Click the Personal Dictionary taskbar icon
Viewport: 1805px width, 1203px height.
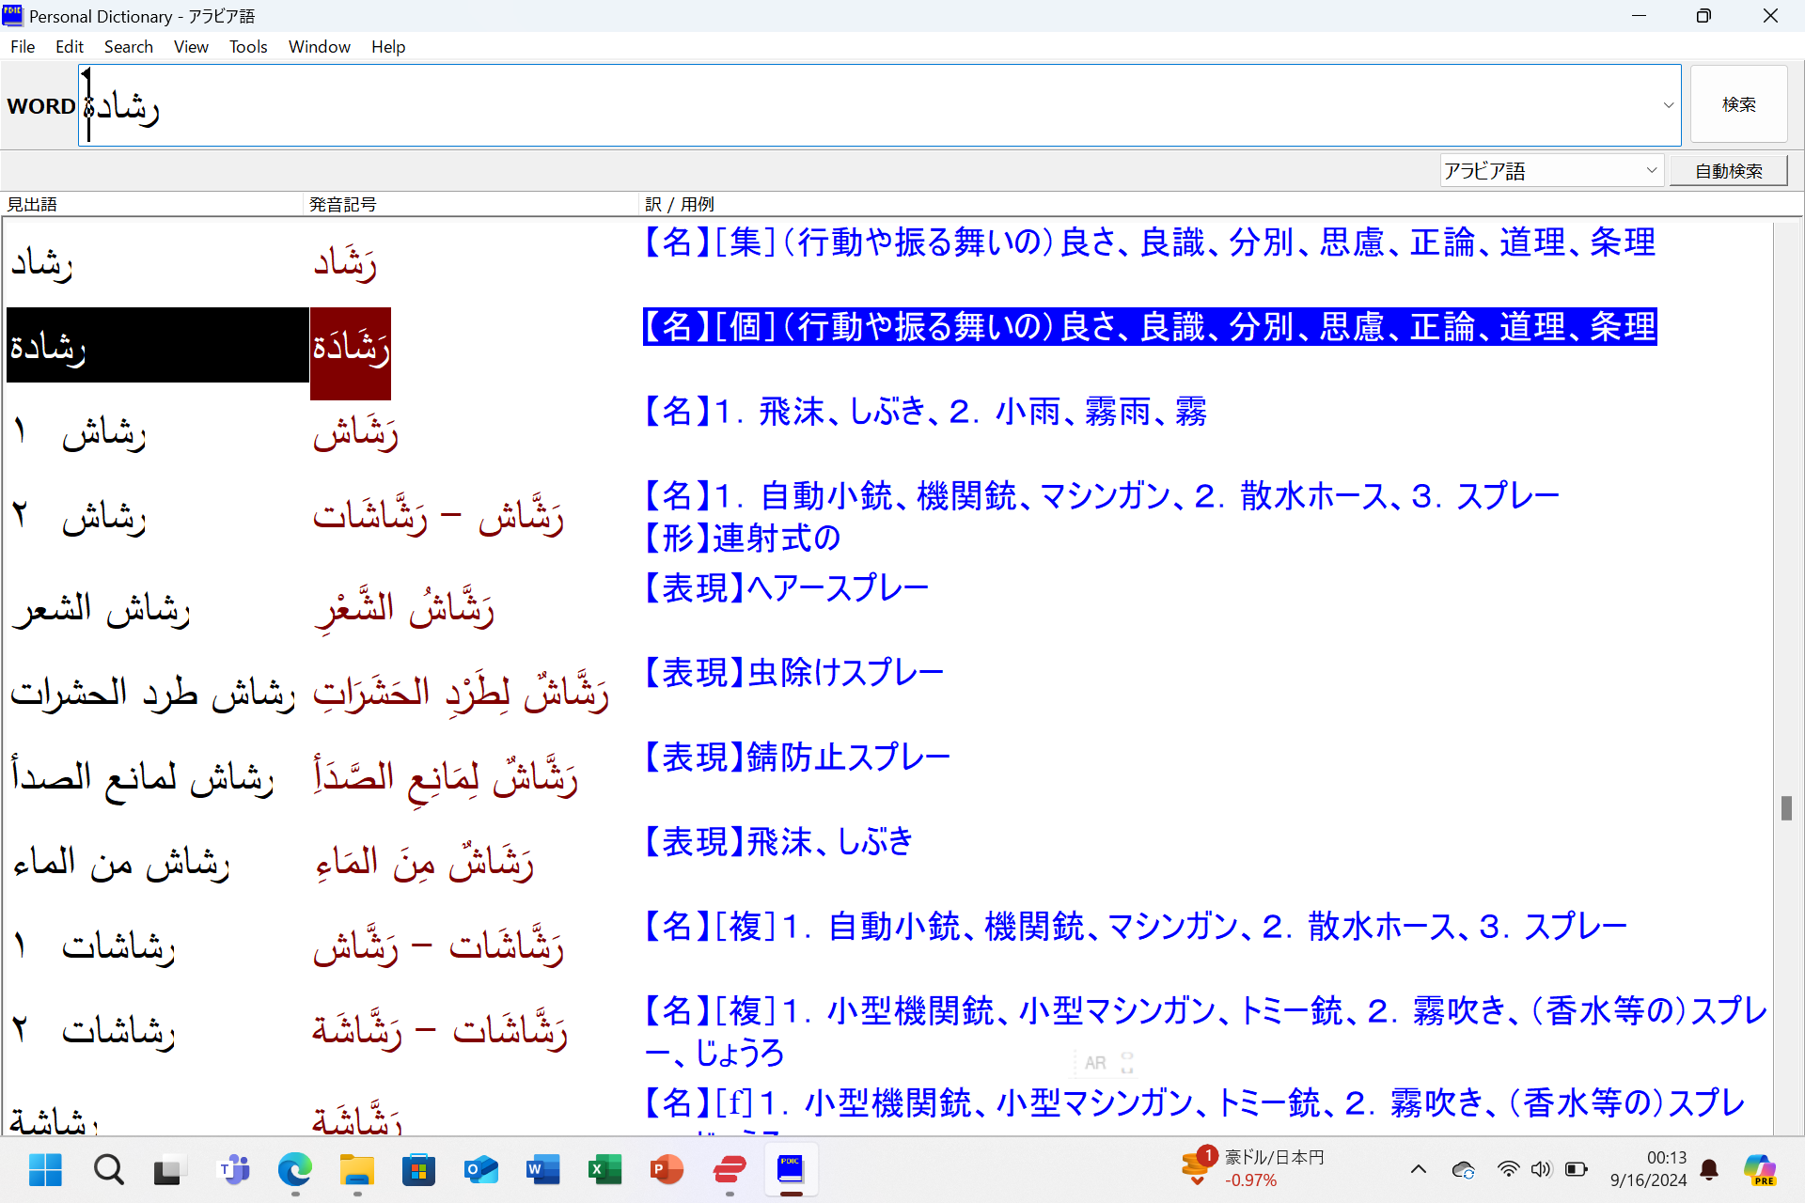pos(791,1170)
